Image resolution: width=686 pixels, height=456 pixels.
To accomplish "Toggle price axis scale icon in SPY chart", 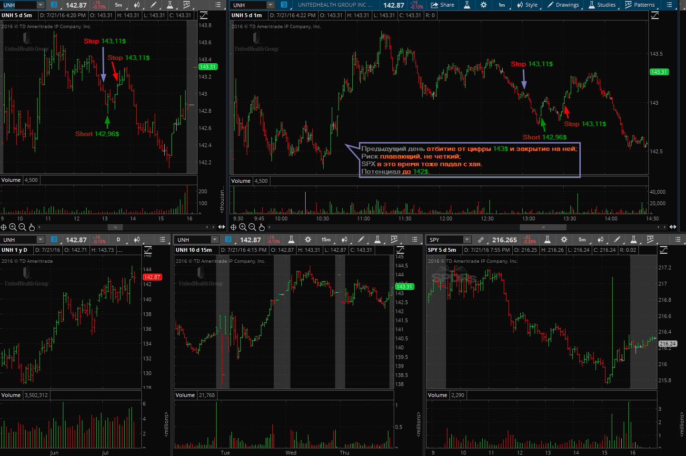I will coord(664,250).
